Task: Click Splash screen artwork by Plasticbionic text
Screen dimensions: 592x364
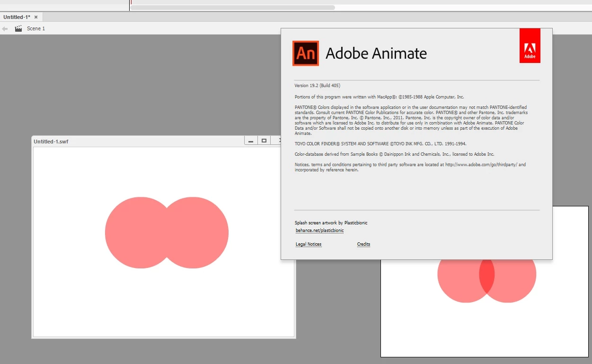Action: [x=331, y=223]
